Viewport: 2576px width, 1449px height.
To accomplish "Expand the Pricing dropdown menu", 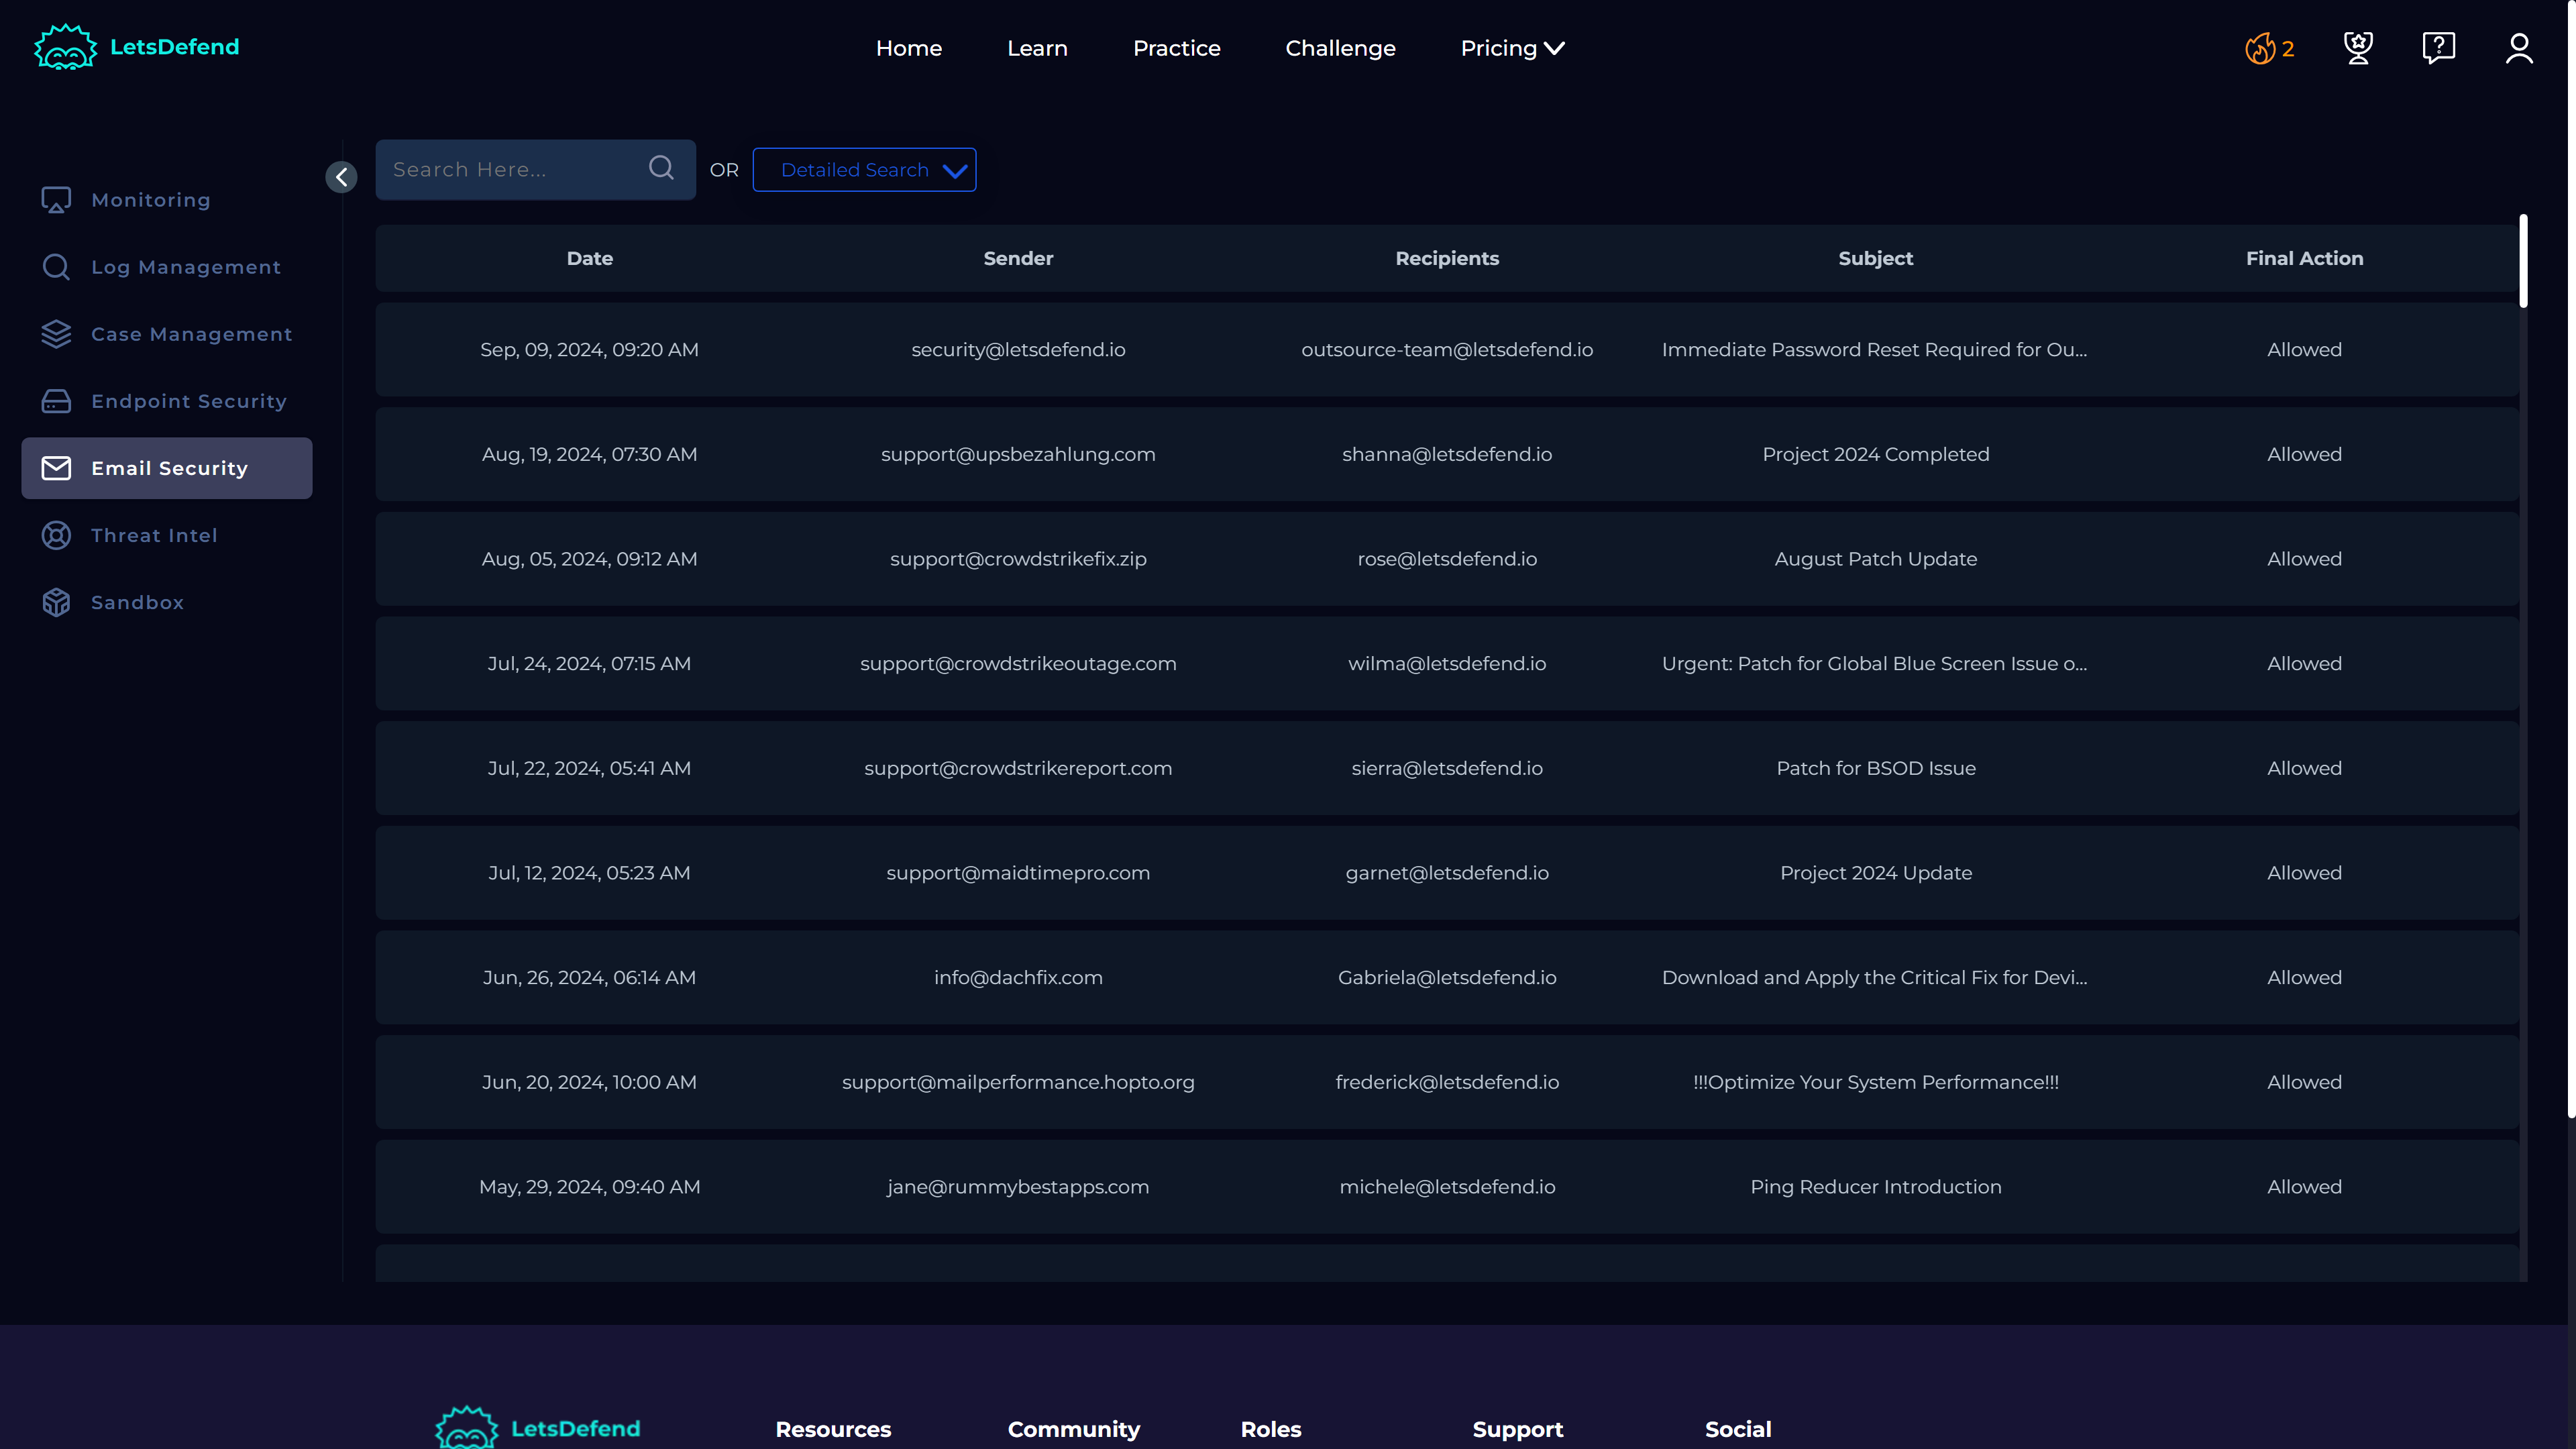I will tap(1513, 48).
